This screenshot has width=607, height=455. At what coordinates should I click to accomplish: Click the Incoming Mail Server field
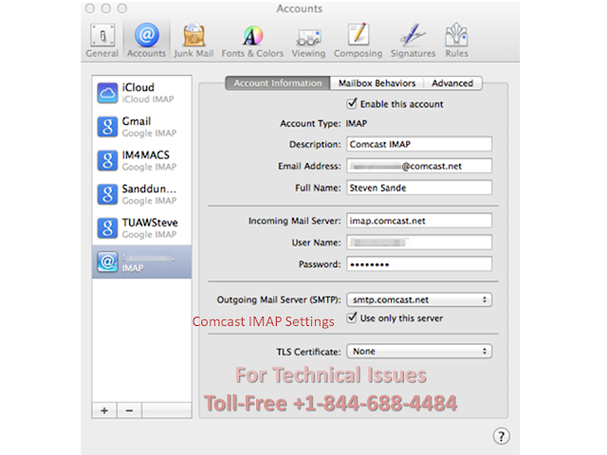419,221
